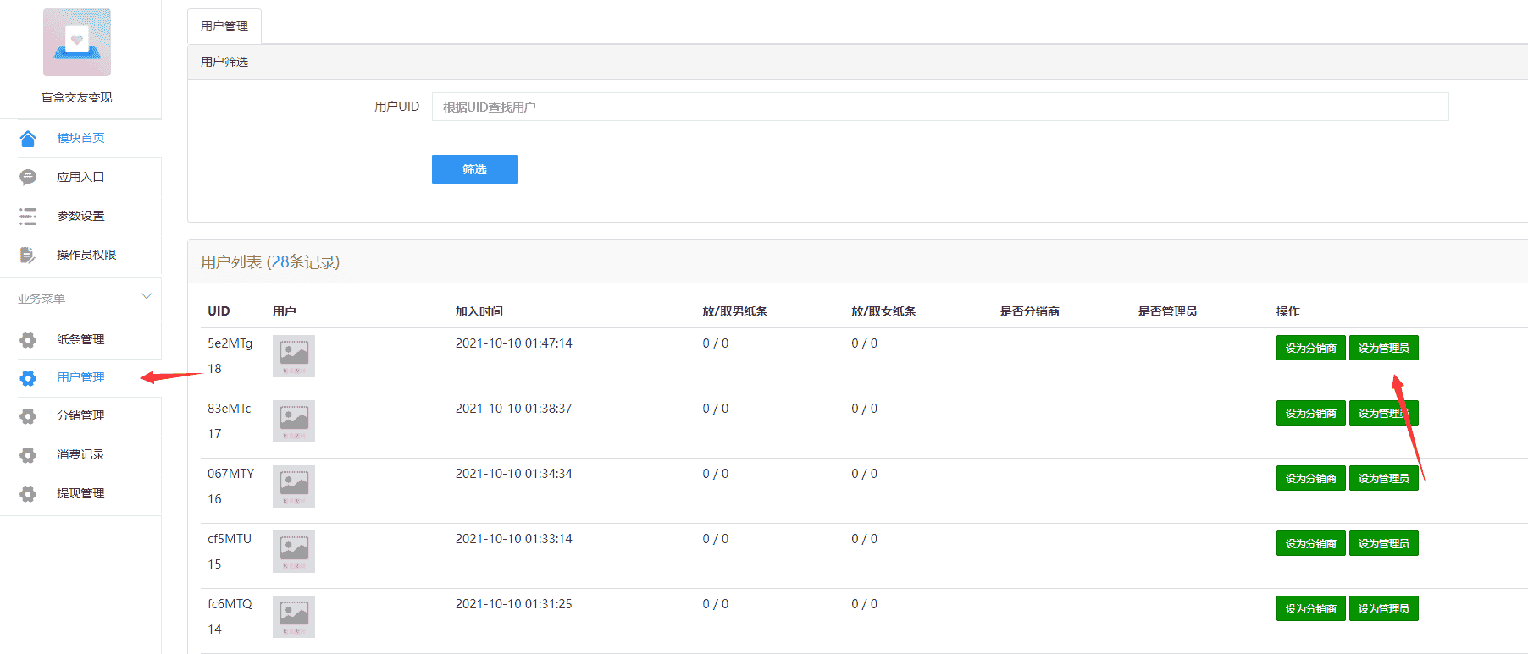
Task: Click the gear icon beside 消费记录
Action: (28, 455)
